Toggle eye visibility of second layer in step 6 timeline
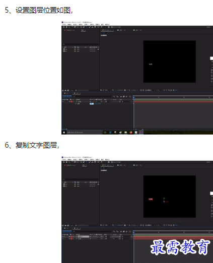 click(x=63, y=239)
